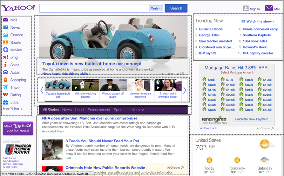This screenshot has width=284, height=176.
Task: Click the house icon next to $500k
Action: point(260,109)
